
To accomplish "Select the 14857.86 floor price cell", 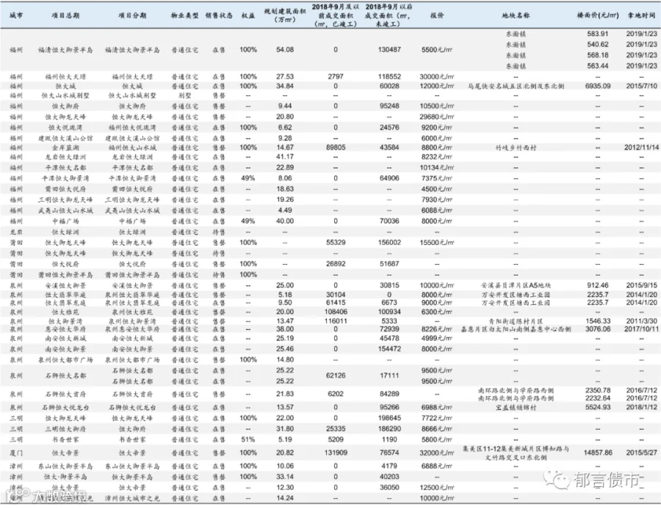I will coord(598,453).
